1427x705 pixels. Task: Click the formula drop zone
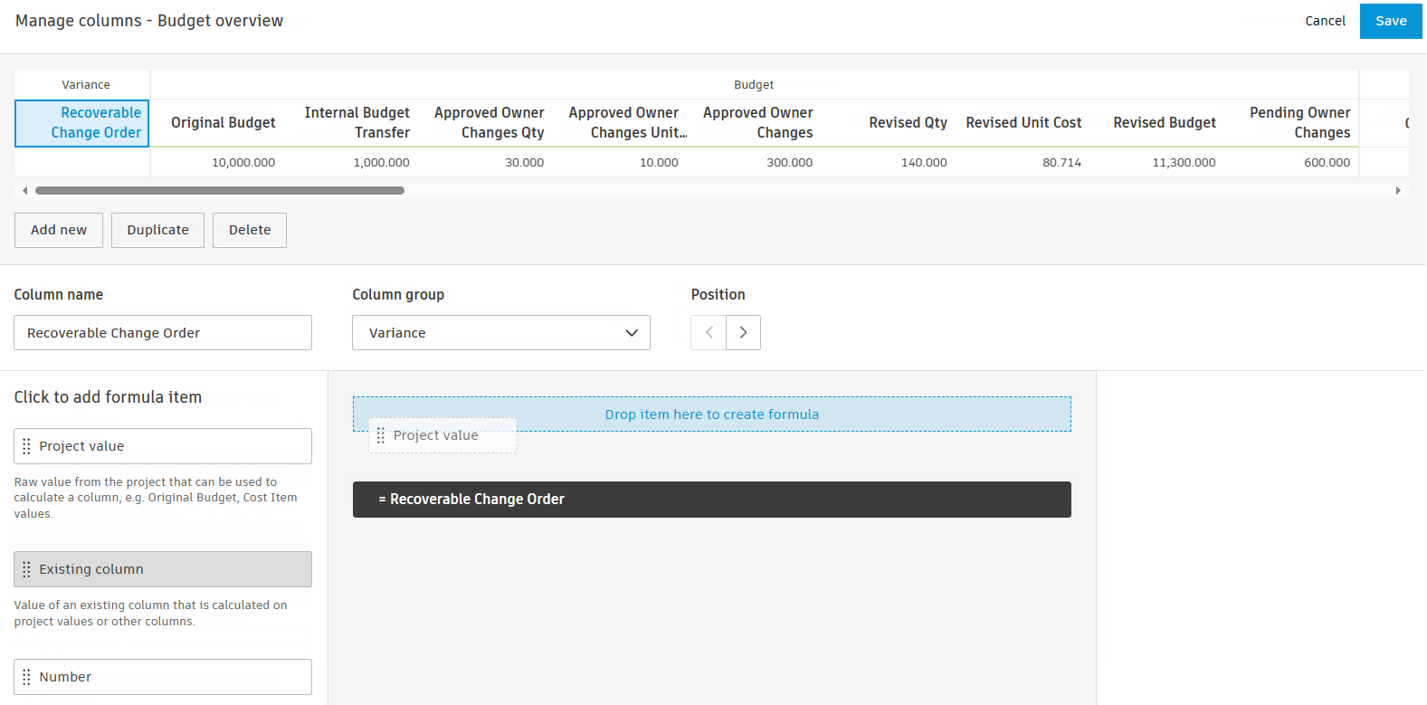tap(712, 414)
